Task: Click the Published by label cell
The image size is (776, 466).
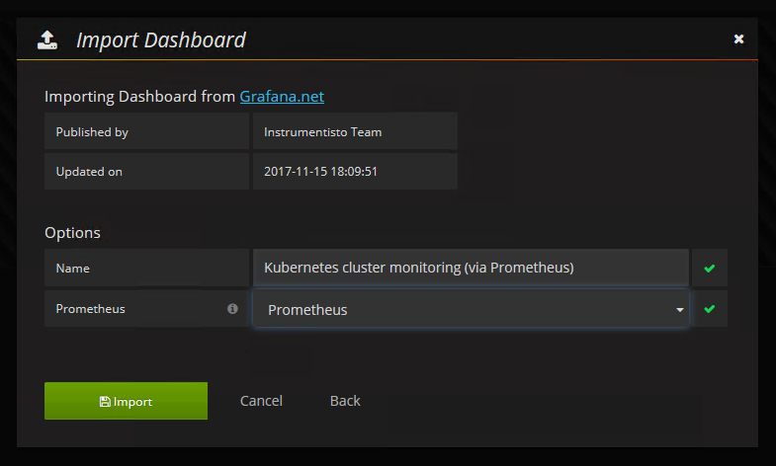Action: (146, 132)
